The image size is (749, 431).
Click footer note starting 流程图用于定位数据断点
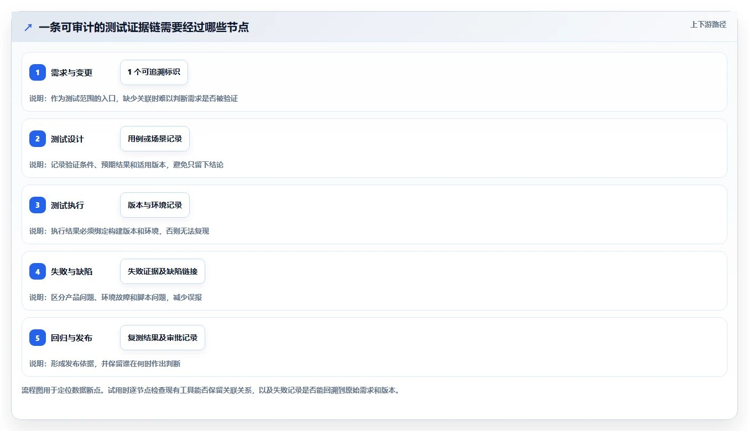coord(211,390)
